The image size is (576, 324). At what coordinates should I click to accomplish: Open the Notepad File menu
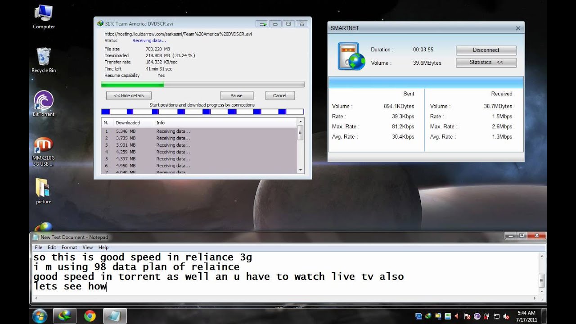(x=39, y=247)
